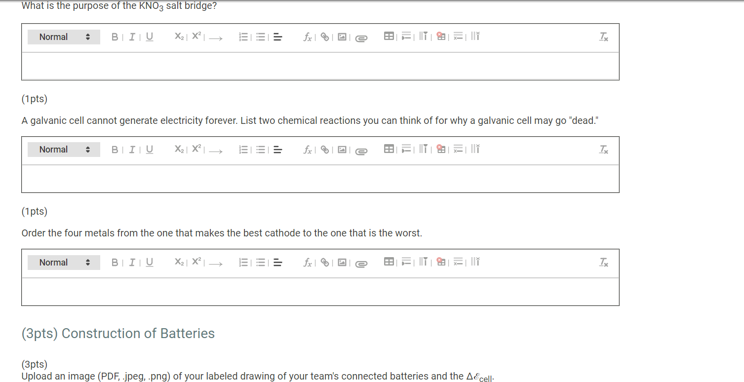Add table column in galvanic cell "dead" answer toolbar
The height and width of the screenshot is (382, 744).
point(423,149)
